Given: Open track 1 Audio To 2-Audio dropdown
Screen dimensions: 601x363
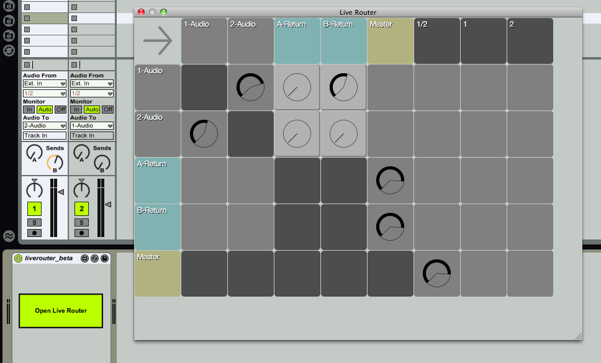Looking at the screenshot, I should pyautogui.click(x=44, y=125).
